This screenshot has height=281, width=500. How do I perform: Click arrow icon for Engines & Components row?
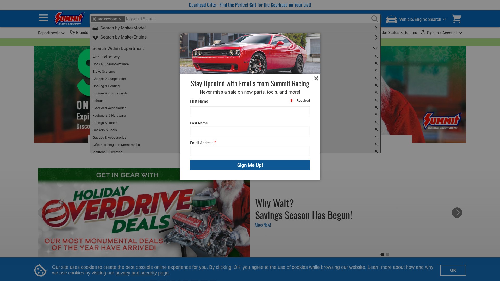pos(376,93)
